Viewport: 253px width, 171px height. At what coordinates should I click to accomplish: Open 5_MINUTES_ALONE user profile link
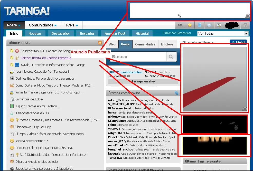121,104
